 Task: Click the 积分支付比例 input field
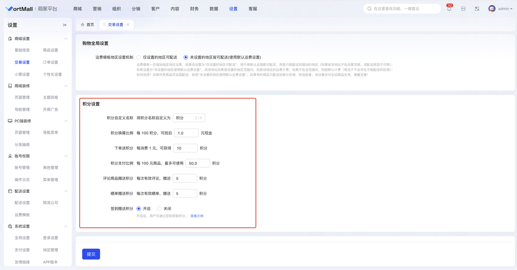pos(197,163)
